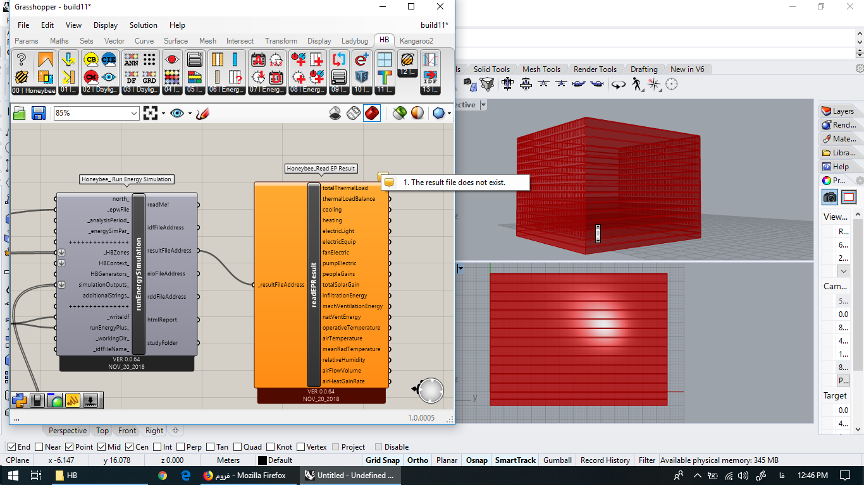Open the dropdown in Rhino's right-side properties panel
864x485 pixels.
(844, 271)
